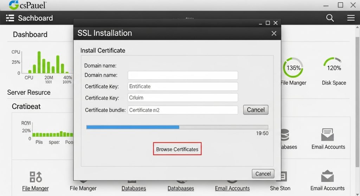The image size is (360, 196).
Task: Click the databases cylinder icon behind dialog
Action: 285,135
